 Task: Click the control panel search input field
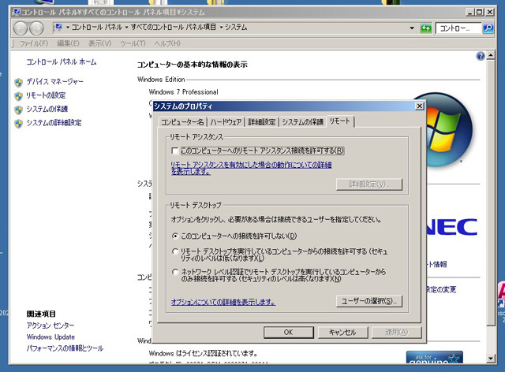[x=458, y=28]
